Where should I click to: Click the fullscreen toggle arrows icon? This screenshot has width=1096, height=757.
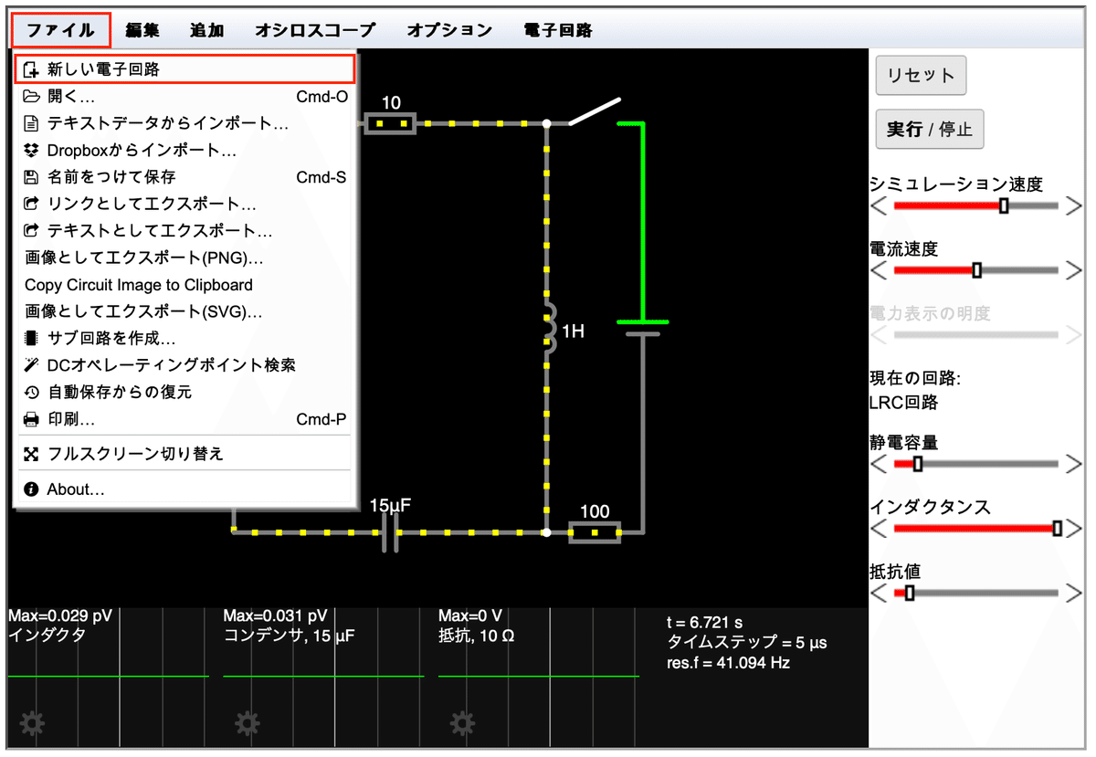tap(32, 453)
